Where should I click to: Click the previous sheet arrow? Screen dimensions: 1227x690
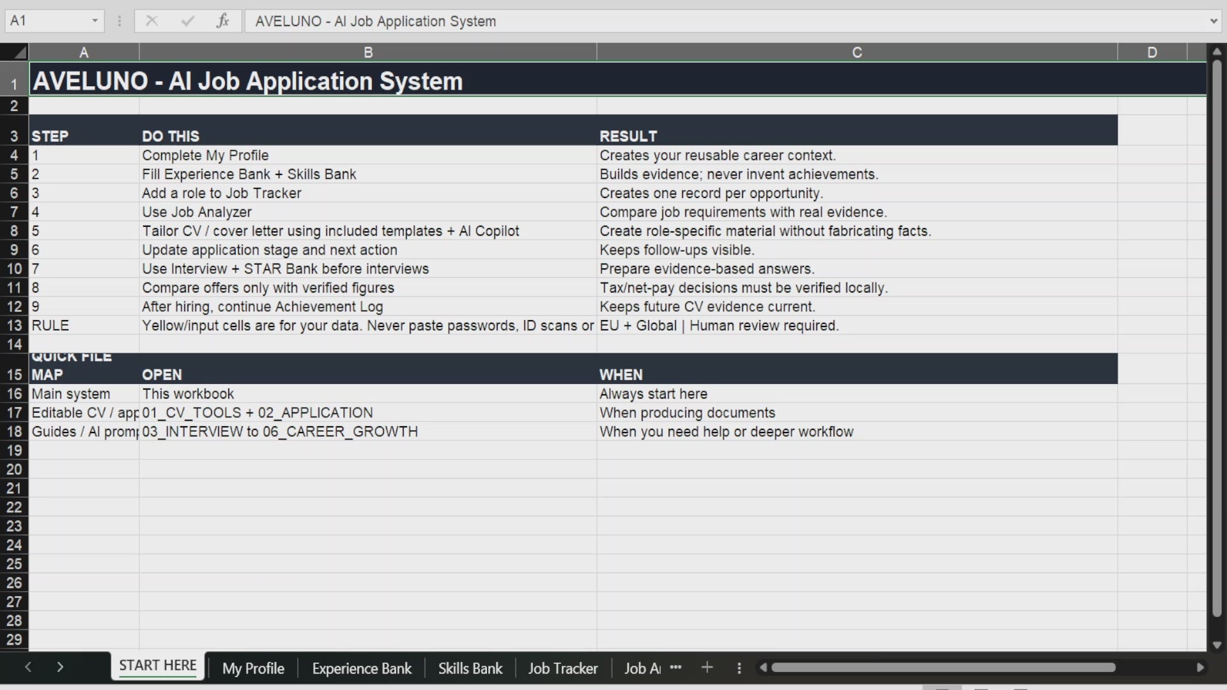(28, 667)
